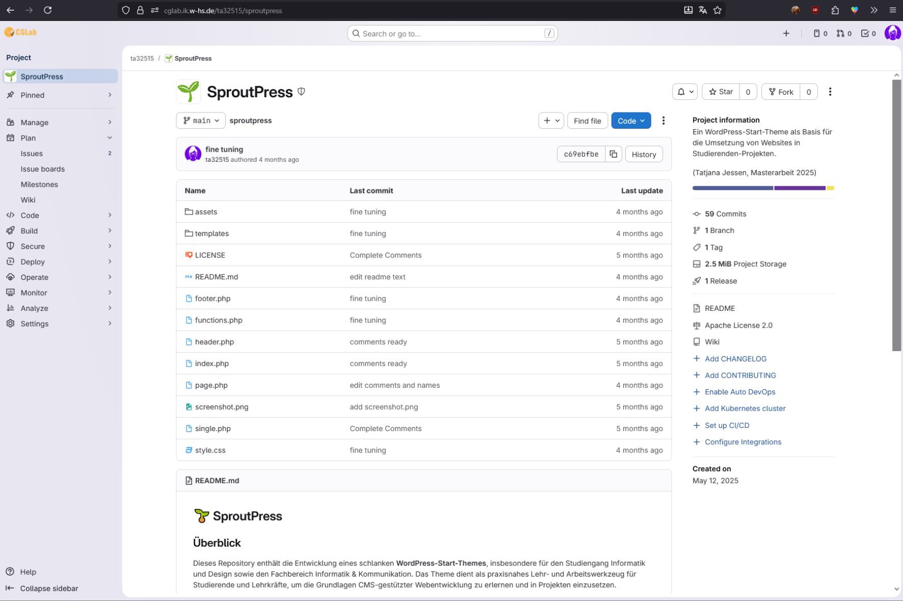Focus the Search or go to field
Screen dimensions: 903x601
point(452,34)
